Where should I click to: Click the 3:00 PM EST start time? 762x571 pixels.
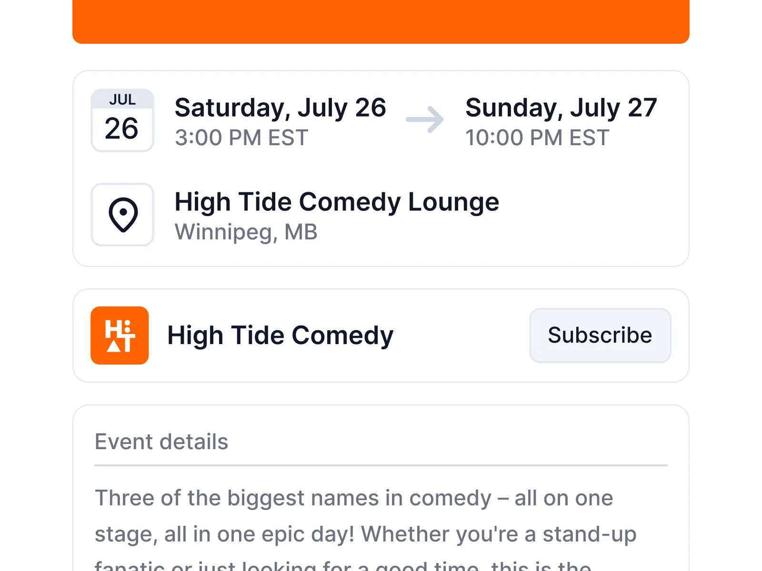pos(241,138)
